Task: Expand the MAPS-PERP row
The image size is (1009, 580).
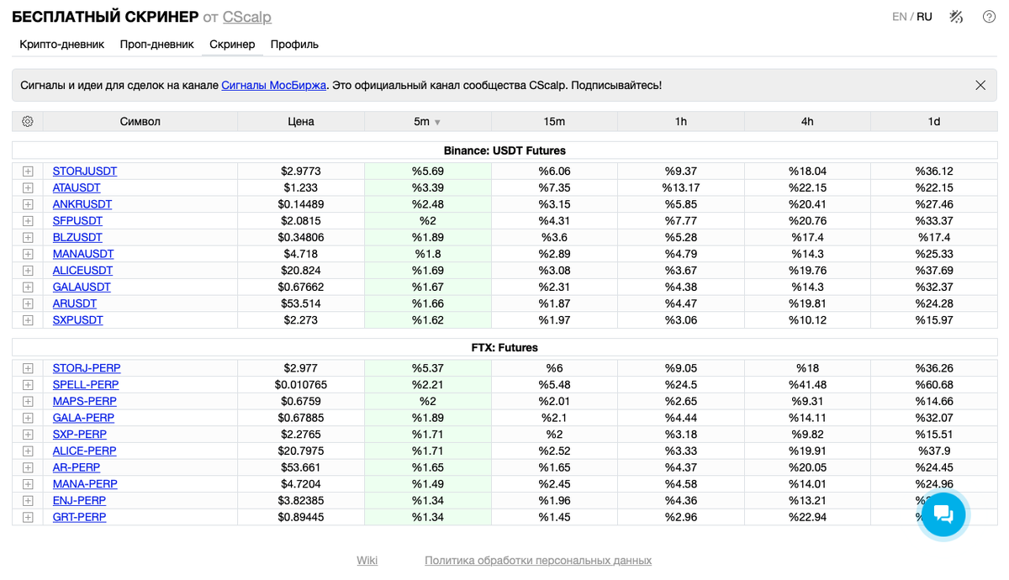Action: [x=28, y=401]
